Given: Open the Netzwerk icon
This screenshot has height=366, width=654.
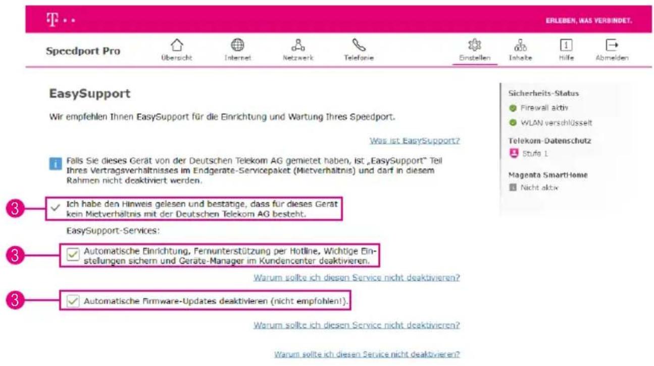Looking at the screenshot, I should [x=298, y=46].
